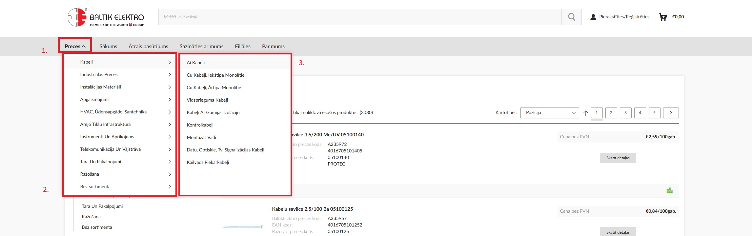This screenshot has height=236, width=752.
Task: Click the green stock availability icon
Action: 669,190
